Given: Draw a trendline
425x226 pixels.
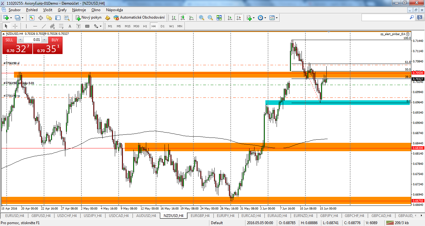Looking at the screenshot, I should 44,26.
